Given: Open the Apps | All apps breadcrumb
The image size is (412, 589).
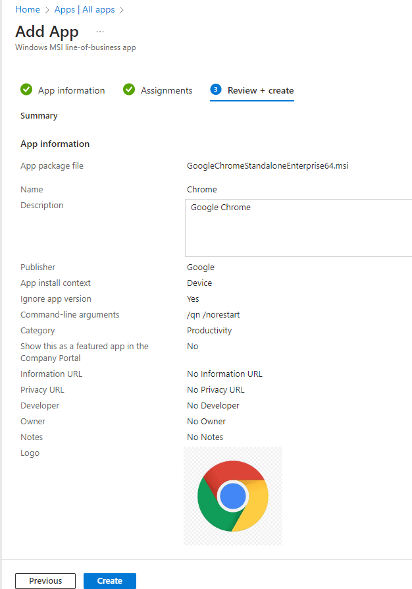Looking at the screenshot, I should click(x=84, y=10).
